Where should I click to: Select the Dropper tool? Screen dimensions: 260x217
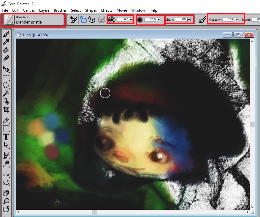point(6,42)
